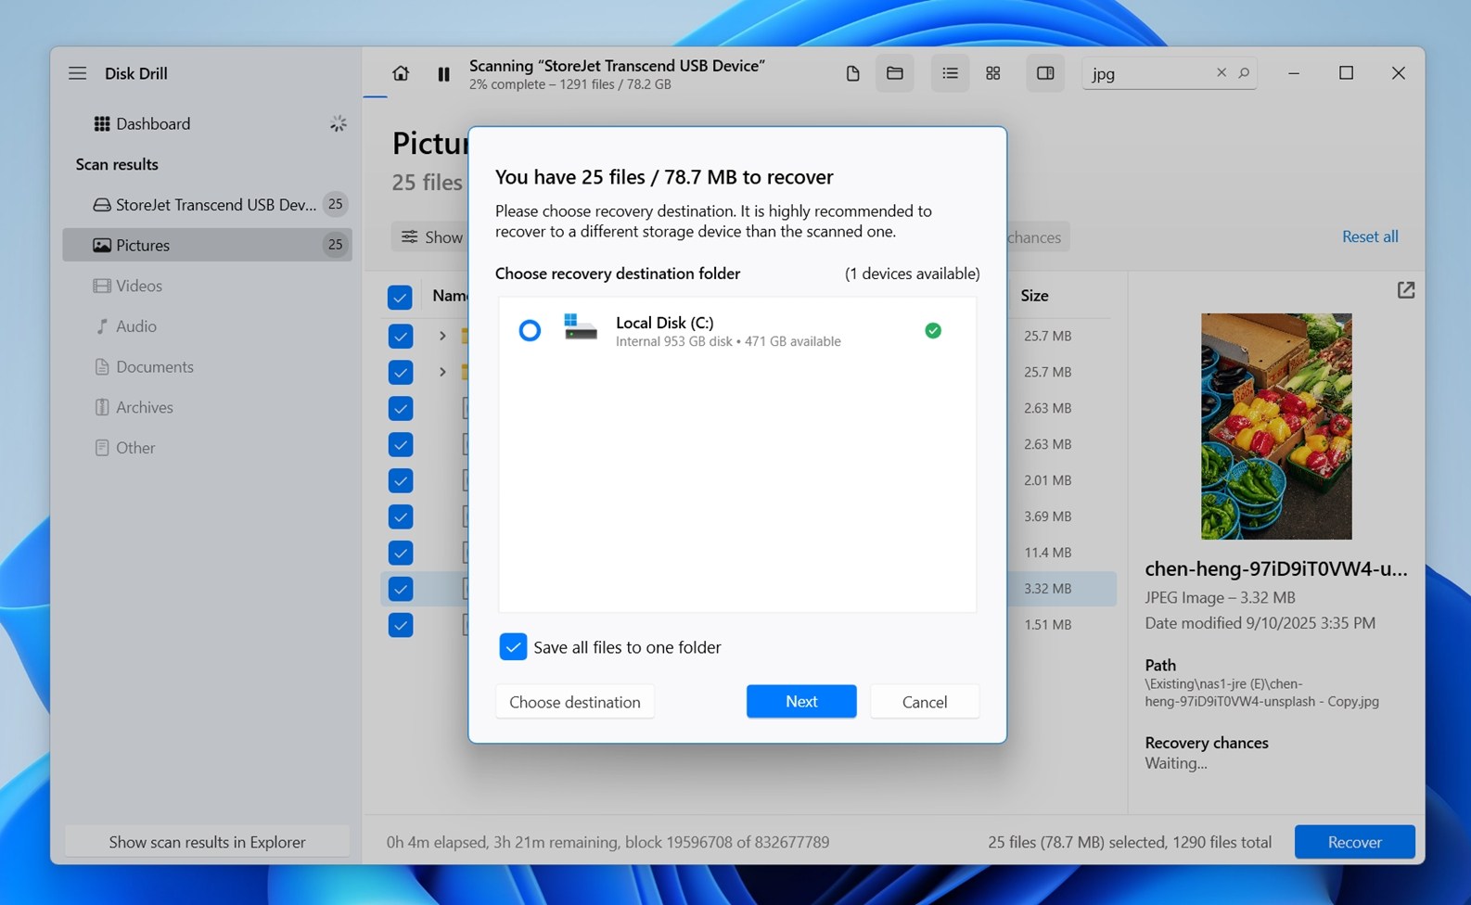Uncheck the 3.32 MB row checkbox
The width and height of the screenshot is (1471, 905).
pos(400,589)
